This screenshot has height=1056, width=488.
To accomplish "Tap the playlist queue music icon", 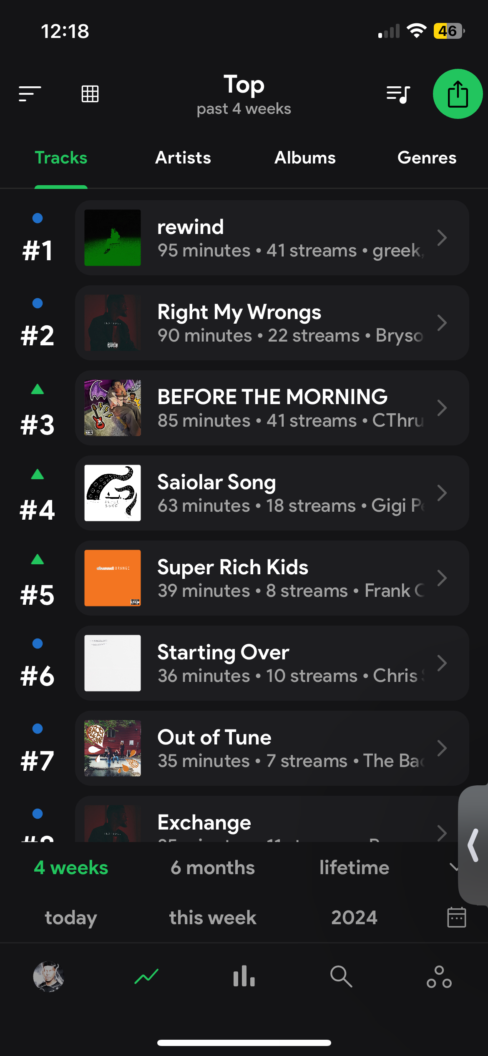I will click(x=398, y=94).
